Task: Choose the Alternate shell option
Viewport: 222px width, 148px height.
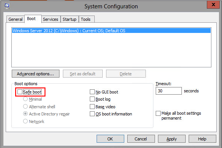Action: click(x=25, y=106)
